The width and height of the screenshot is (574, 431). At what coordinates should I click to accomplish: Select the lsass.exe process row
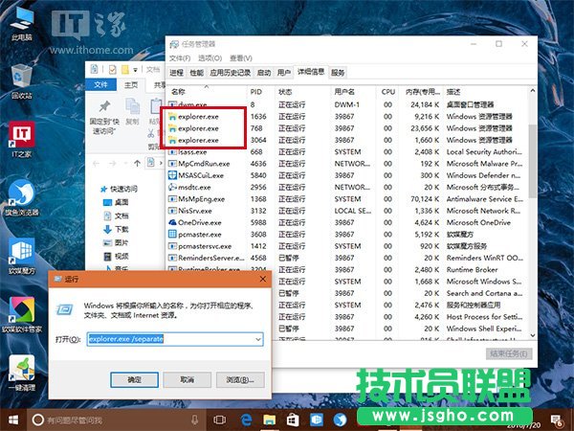[x=346, y=151]
